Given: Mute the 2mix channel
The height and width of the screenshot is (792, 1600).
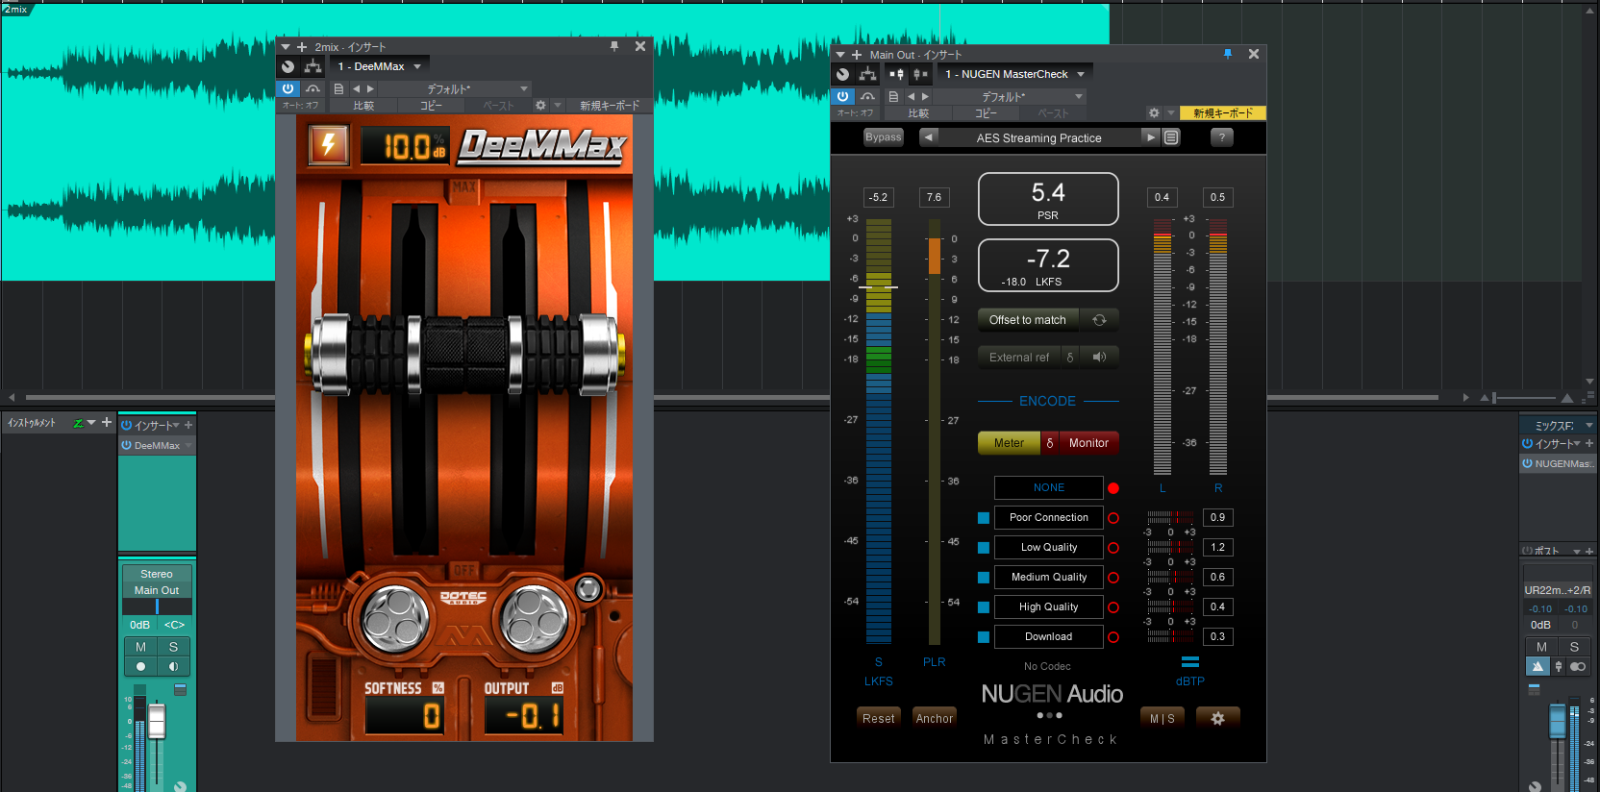Looking at the screenshot, I should pos(141,647).
